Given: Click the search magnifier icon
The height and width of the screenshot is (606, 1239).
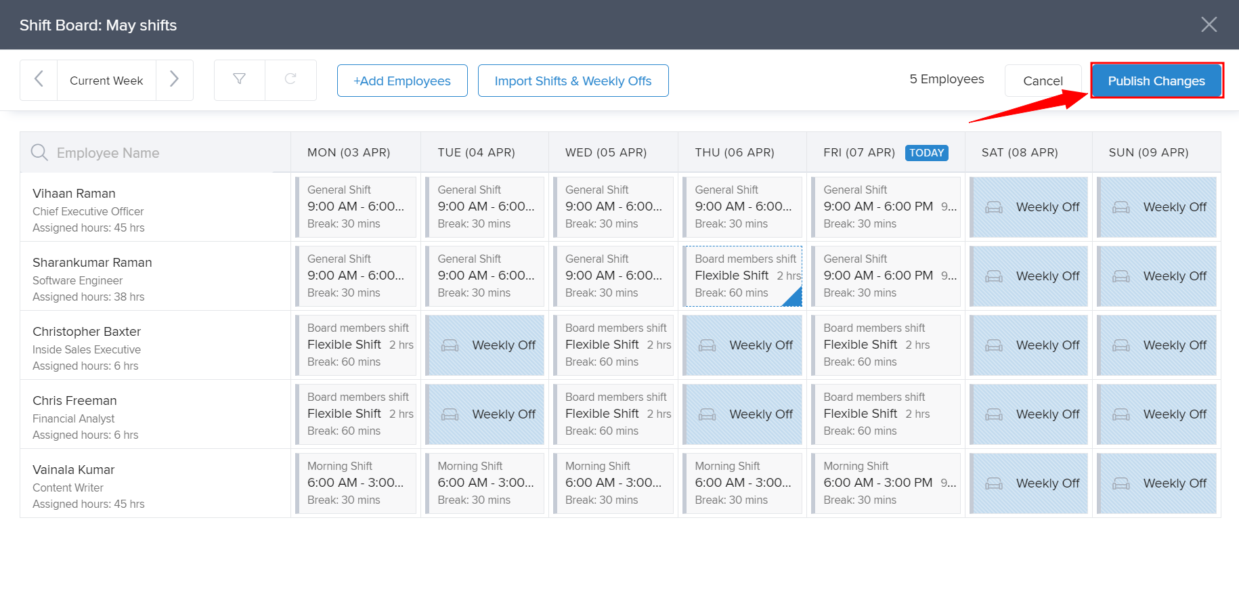Looking at the screenshot, I should [39, 152].
